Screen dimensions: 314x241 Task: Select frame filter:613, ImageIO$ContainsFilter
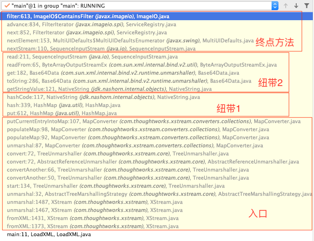coord(157,16)
